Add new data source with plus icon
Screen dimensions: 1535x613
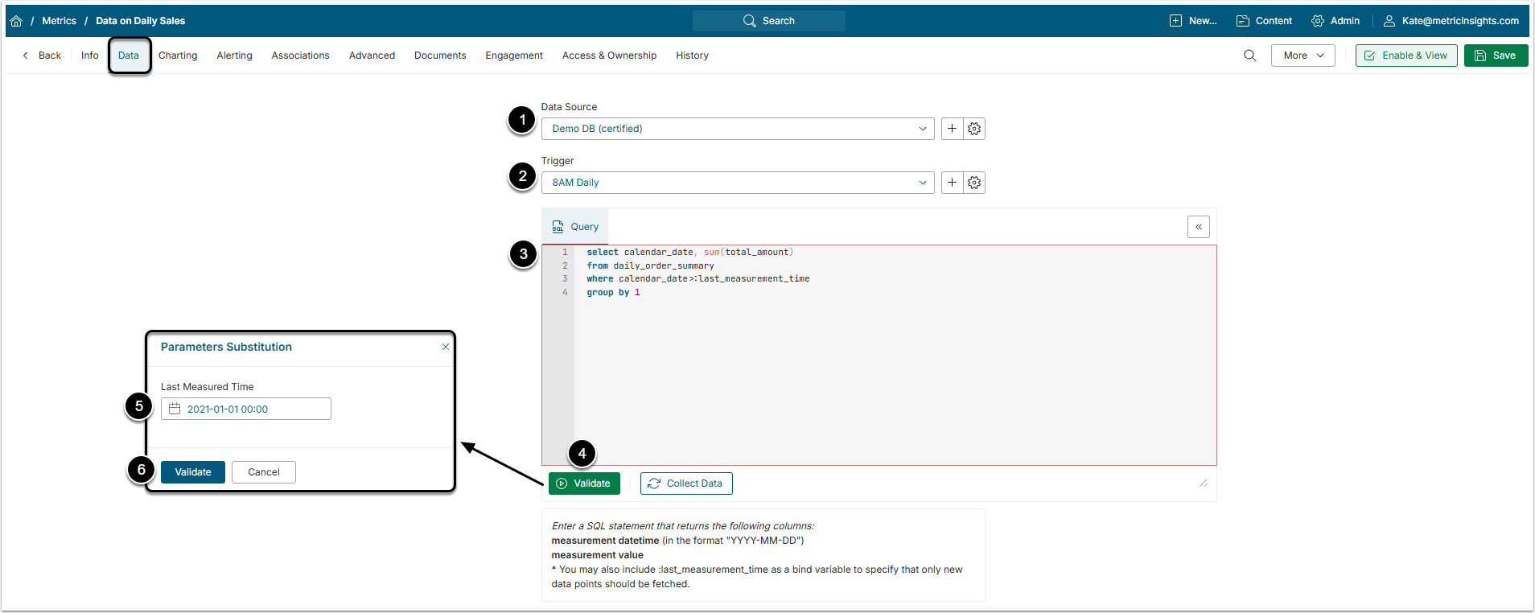point(952,129)
